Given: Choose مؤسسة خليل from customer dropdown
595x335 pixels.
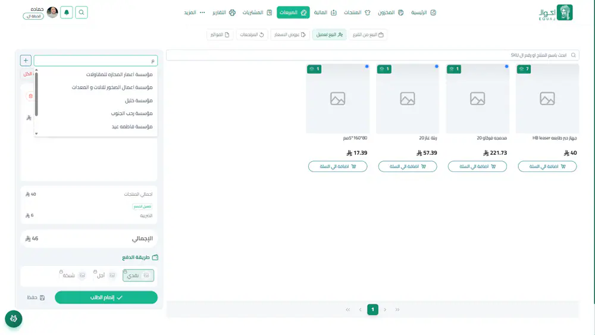Looking at the screenshot, I should pos(139,101).
